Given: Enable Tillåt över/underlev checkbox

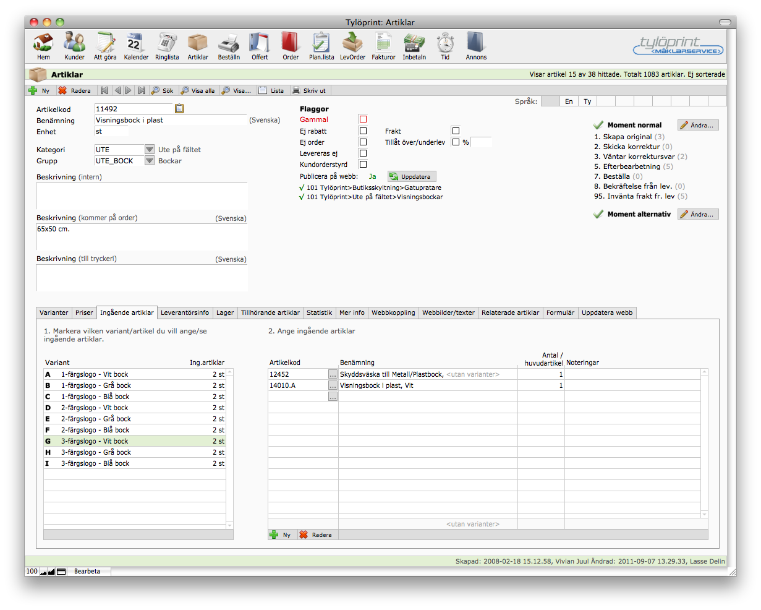Looking at the screenshot, I should [456, 142].
